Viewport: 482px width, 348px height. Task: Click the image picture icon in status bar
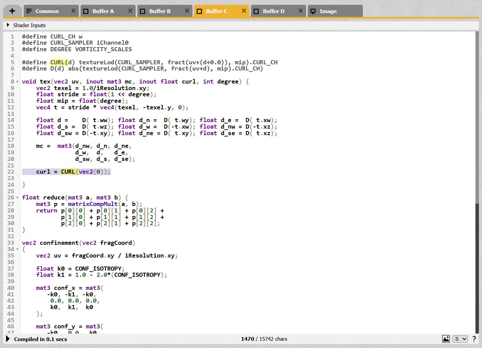pyautogui.click(x=446, y=339)
